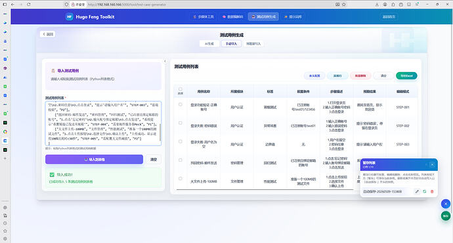This screenshot has width=453, height=243.
Task: Click the STEP-002 cell
Action: point(402,126)
